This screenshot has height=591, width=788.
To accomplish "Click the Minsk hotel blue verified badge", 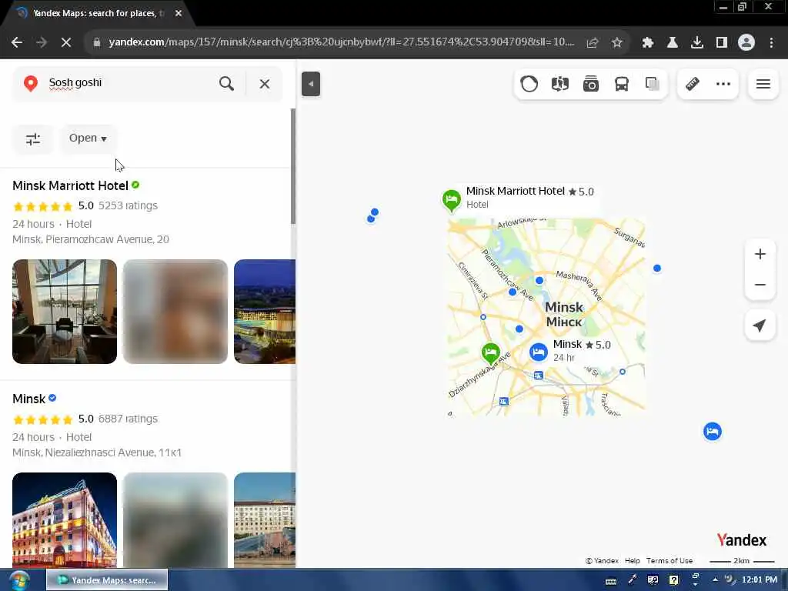I will [x=52, y=398].
